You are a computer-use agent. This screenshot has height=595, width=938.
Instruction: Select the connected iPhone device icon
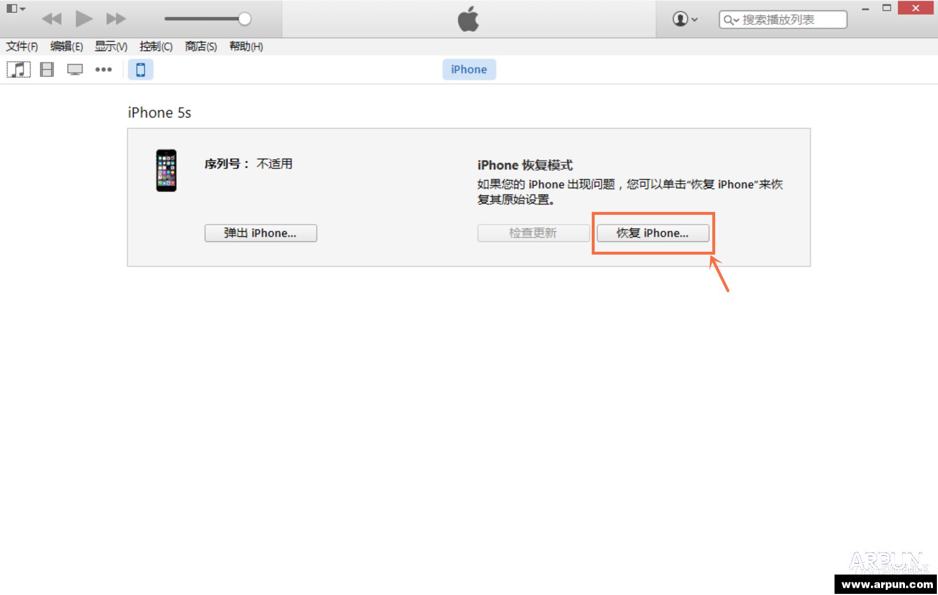tap(140, 69)
